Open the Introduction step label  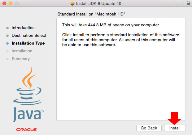coord(23,28)
